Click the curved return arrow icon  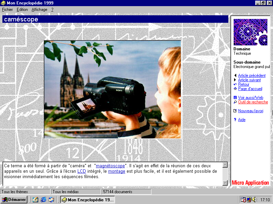click(x=235, y=84)
